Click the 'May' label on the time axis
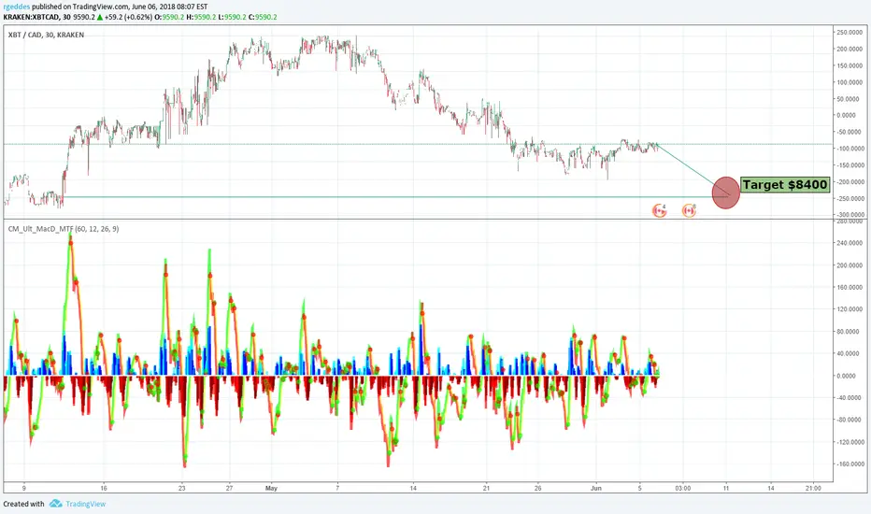The height and width of the screenshot is (514, 871). coord(271,489)
